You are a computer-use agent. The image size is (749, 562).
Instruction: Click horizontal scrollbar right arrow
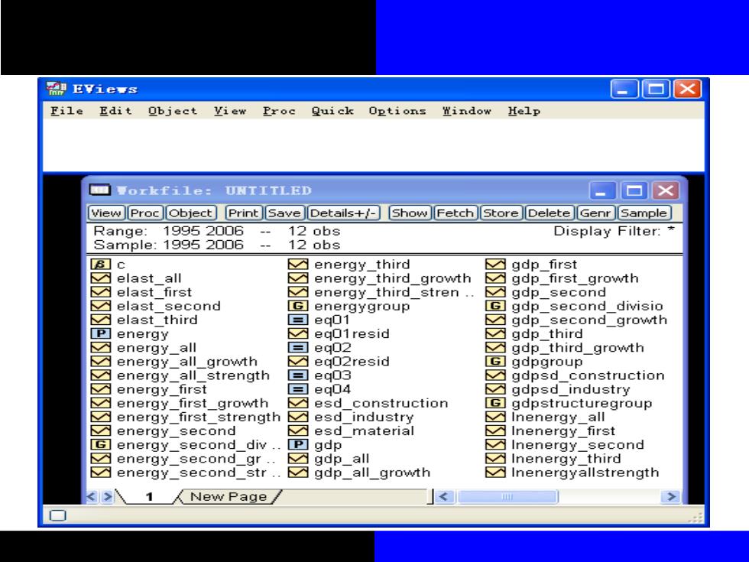[x=671, y=496]
